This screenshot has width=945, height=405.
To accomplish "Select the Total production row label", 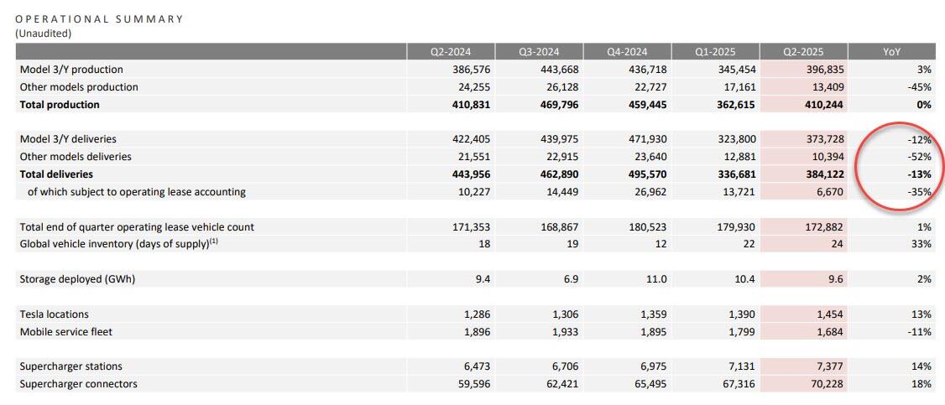I will click(60, 105).
